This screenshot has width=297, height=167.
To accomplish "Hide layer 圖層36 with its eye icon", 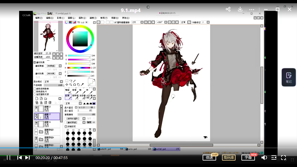I will click(x=36, y=123).
